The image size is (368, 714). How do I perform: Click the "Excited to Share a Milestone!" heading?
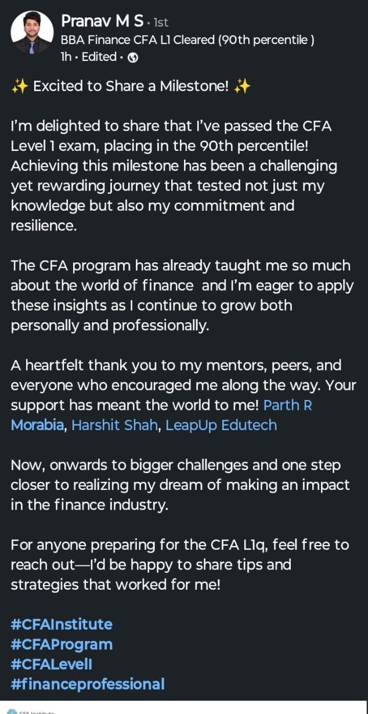tap(131, 86)
